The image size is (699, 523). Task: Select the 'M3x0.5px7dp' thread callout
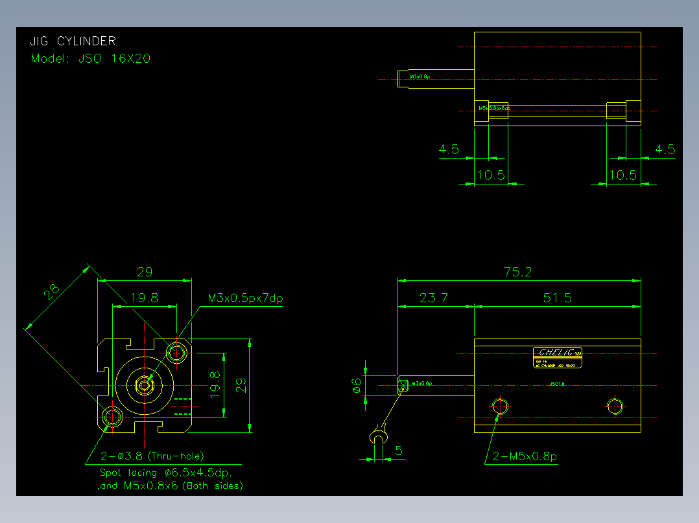245,298
